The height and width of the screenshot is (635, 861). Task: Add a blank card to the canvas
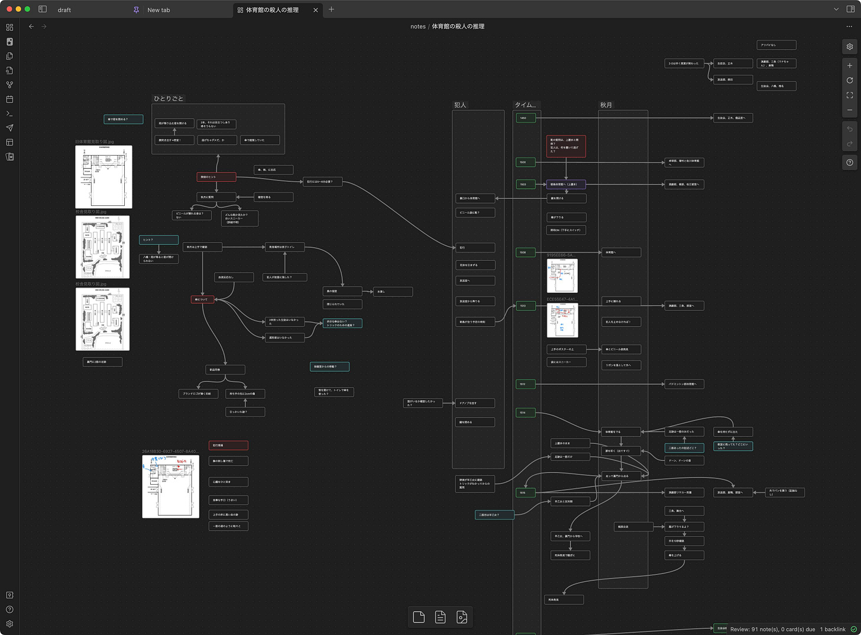(x=419, y=617)
